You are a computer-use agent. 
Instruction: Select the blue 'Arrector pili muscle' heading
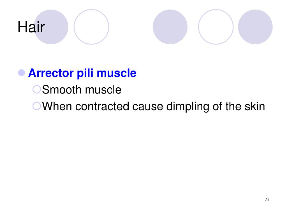click(x=82, y=73)
